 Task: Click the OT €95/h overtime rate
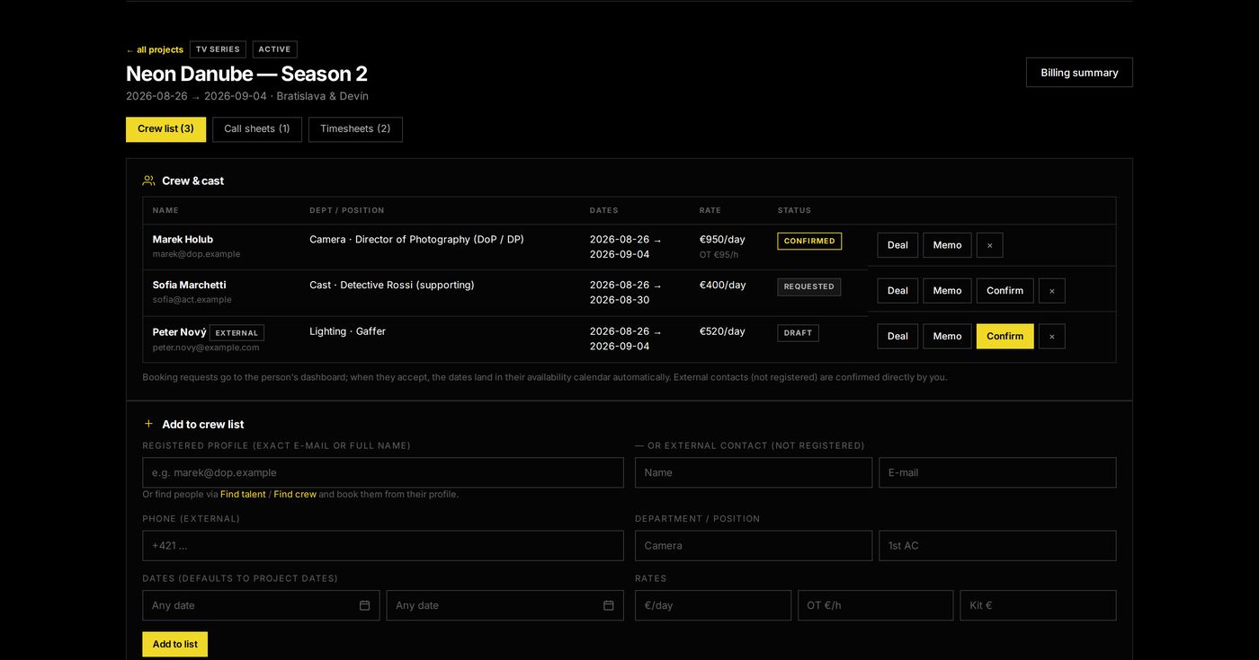[x=719, y=255]
